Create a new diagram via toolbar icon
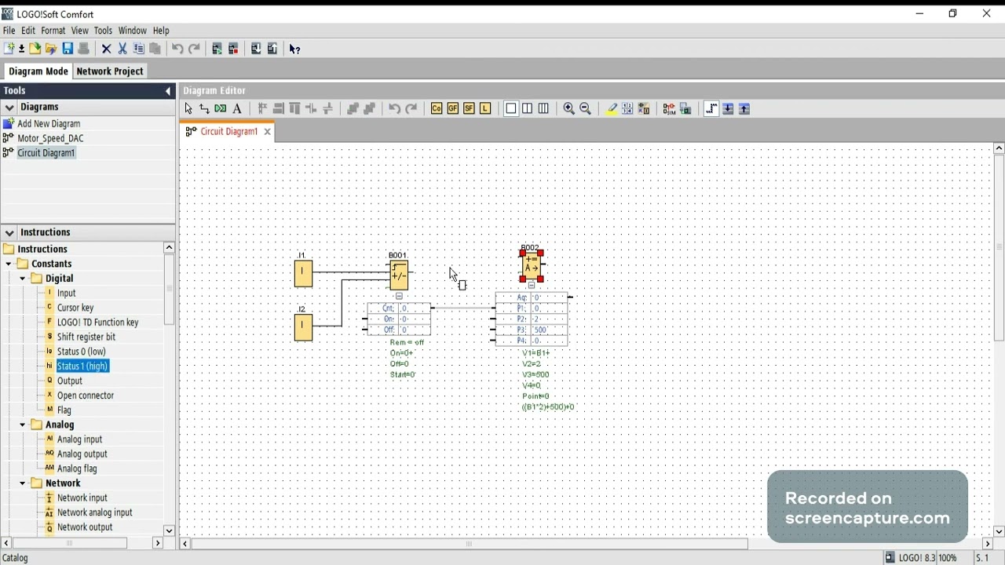Viewport: 1005px width, 565px height. (x=9, y=49)
